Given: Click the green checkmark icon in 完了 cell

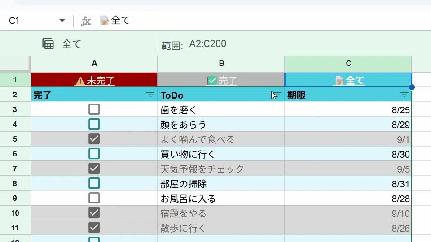Looking at the screenshot, I should tap(212, 81).
